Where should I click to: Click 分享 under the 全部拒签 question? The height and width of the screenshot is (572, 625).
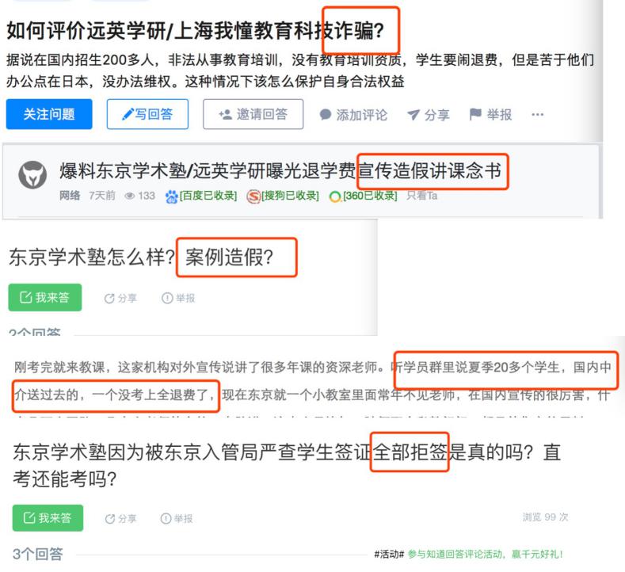120,519
